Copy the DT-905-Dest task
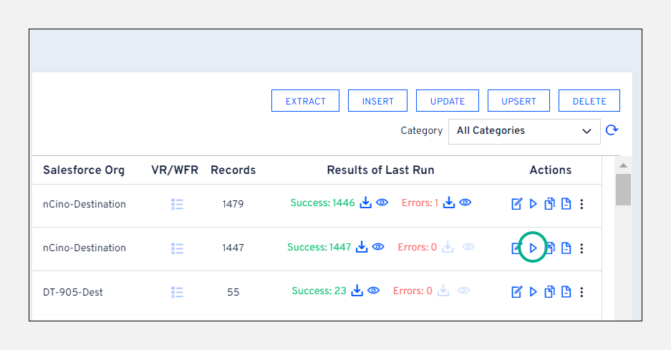This screenshot has height=350, width=671. (x=549, y=292)
